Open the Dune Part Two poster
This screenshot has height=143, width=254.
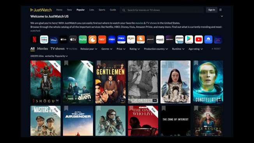pyautogui.click(x=111, y=121)
